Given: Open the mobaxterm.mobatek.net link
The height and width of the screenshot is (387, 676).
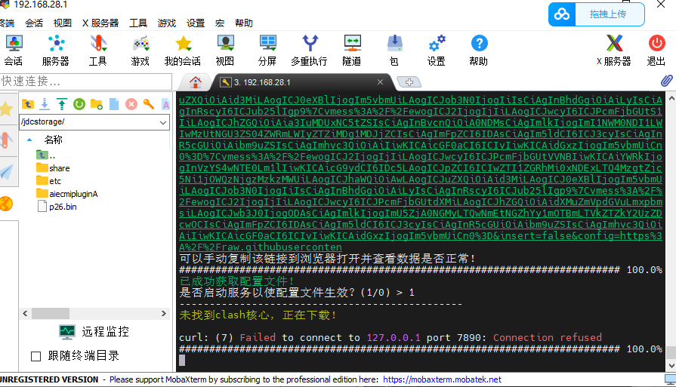Looking at the screenshot, I should point(442,379).
